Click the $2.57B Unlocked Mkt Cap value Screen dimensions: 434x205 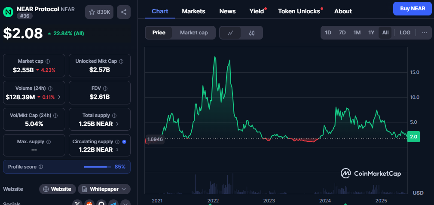[100, 70]
